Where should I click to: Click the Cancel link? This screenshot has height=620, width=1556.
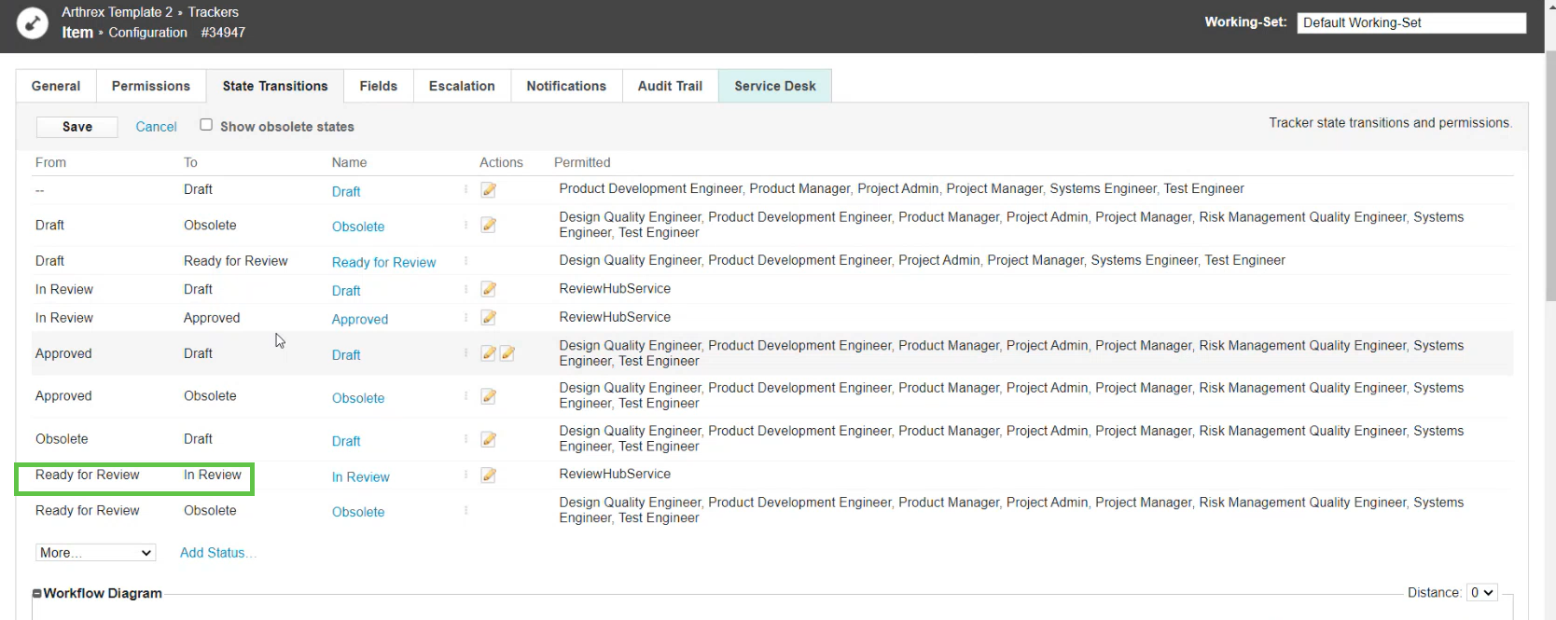[x=156, y=127]
